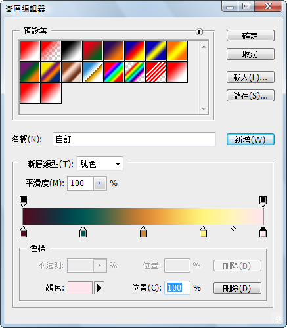287x328 pixels.
Task: Open the 顏色 color source arrow menu
Action: [99, 288]
